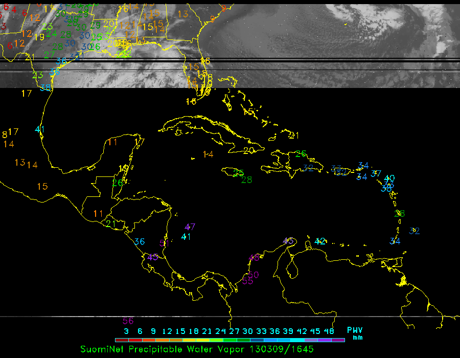Screen dimensions: 460x358
Task: Click the PWV mm units label
Action: pos(355,333)
